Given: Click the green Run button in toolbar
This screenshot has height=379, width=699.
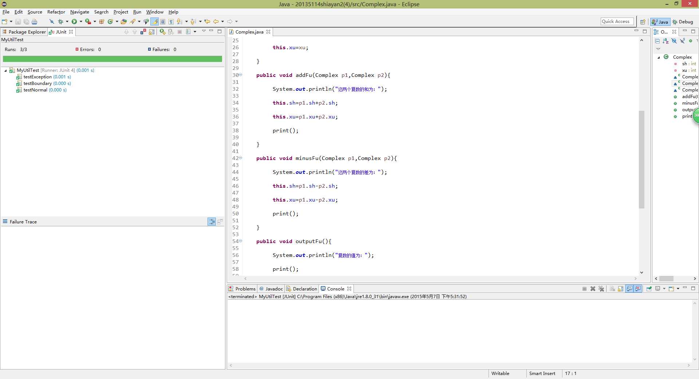Looking at the screenshot, I should point(74,22).
